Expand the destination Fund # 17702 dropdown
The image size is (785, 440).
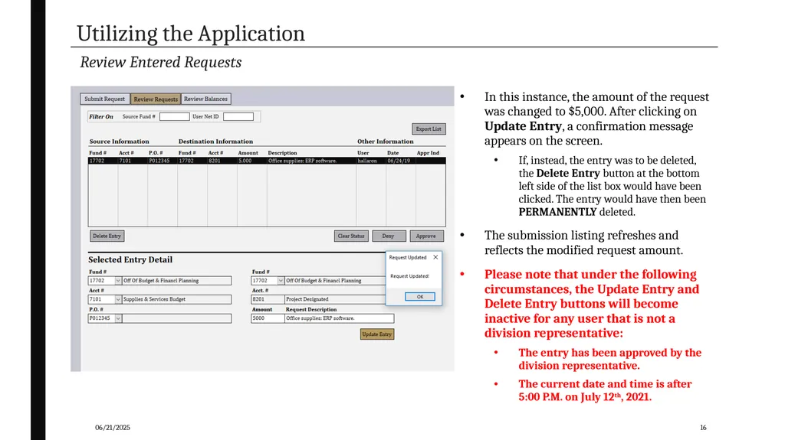pos(281,281)
